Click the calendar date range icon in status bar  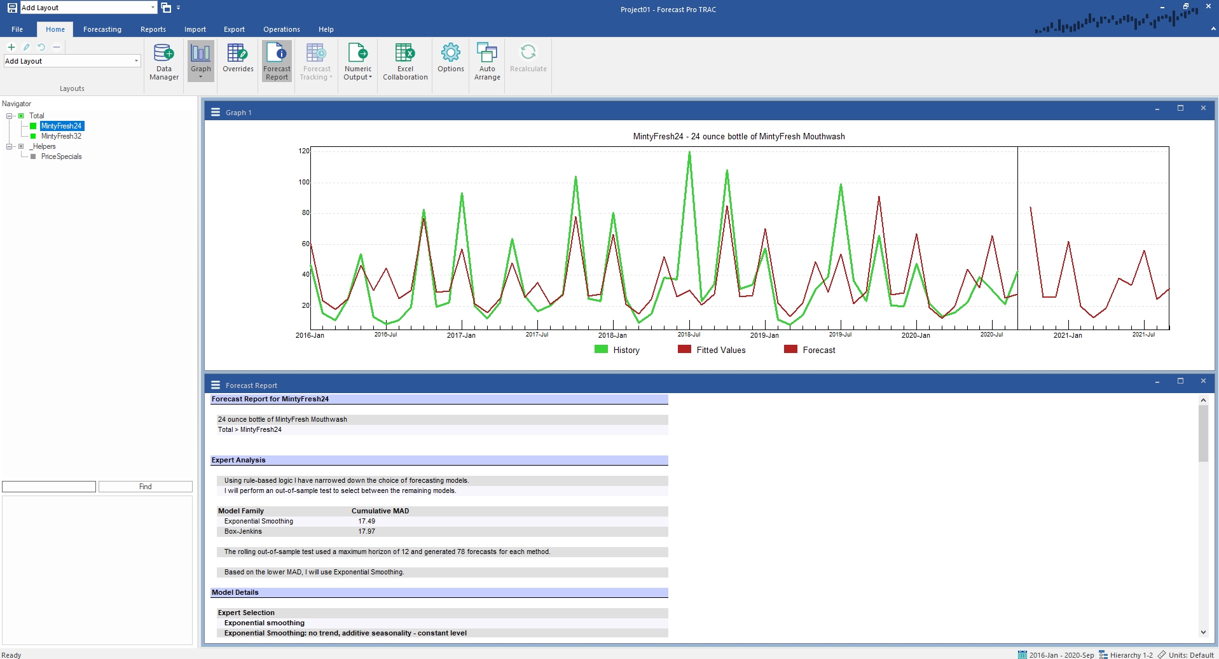pos(1023,655)
